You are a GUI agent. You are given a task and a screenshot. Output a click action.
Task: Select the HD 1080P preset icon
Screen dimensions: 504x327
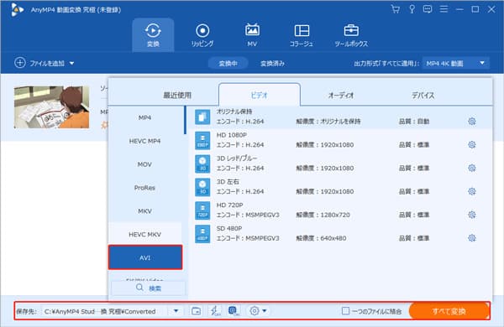point(202,140)
